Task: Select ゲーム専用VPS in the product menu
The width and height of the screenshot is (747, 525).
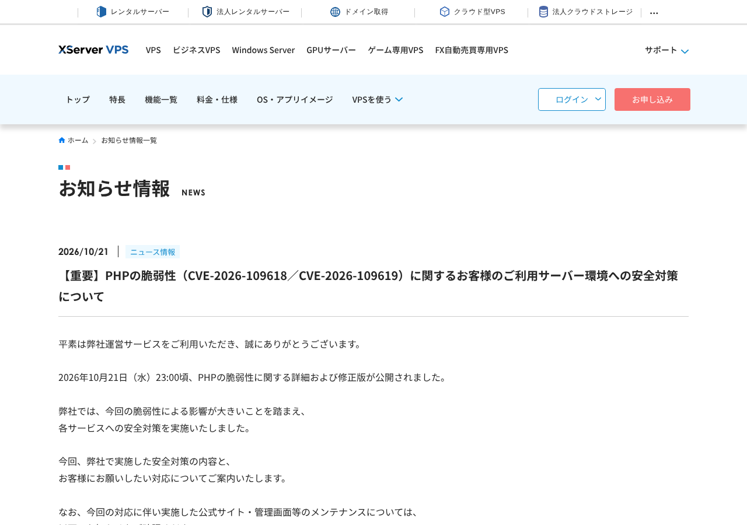Action: [x=396, y=50]
